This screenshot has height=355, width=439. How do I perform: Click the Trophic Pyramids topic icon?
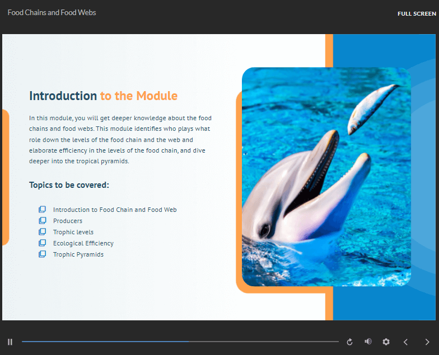pos(42,254)
